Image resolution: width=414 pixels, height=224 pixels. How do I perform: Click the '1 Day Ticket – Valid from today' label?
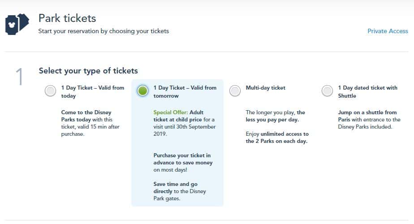click(x=93, y=92)
